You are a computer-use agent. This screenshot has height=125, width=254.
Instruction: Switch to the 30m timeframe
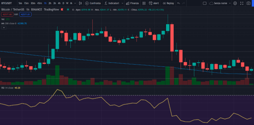(x=33, y=3)
